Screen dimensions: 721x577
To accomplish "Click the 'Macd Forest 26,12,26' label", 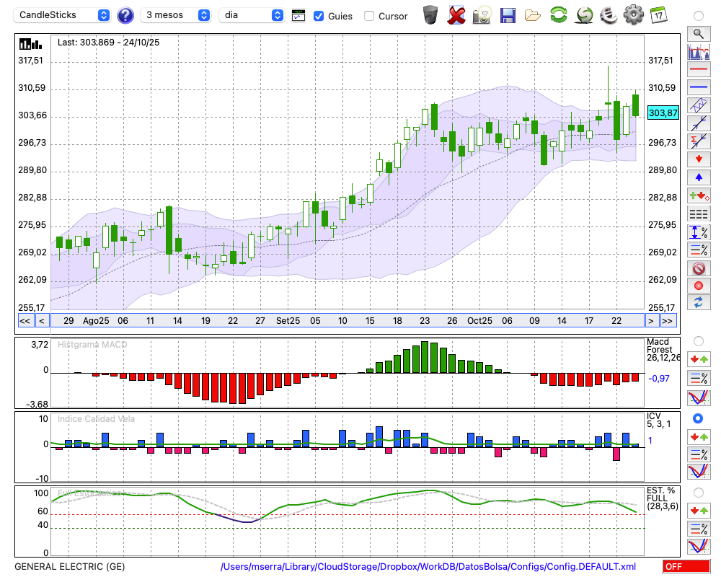I will pos(663,350).
